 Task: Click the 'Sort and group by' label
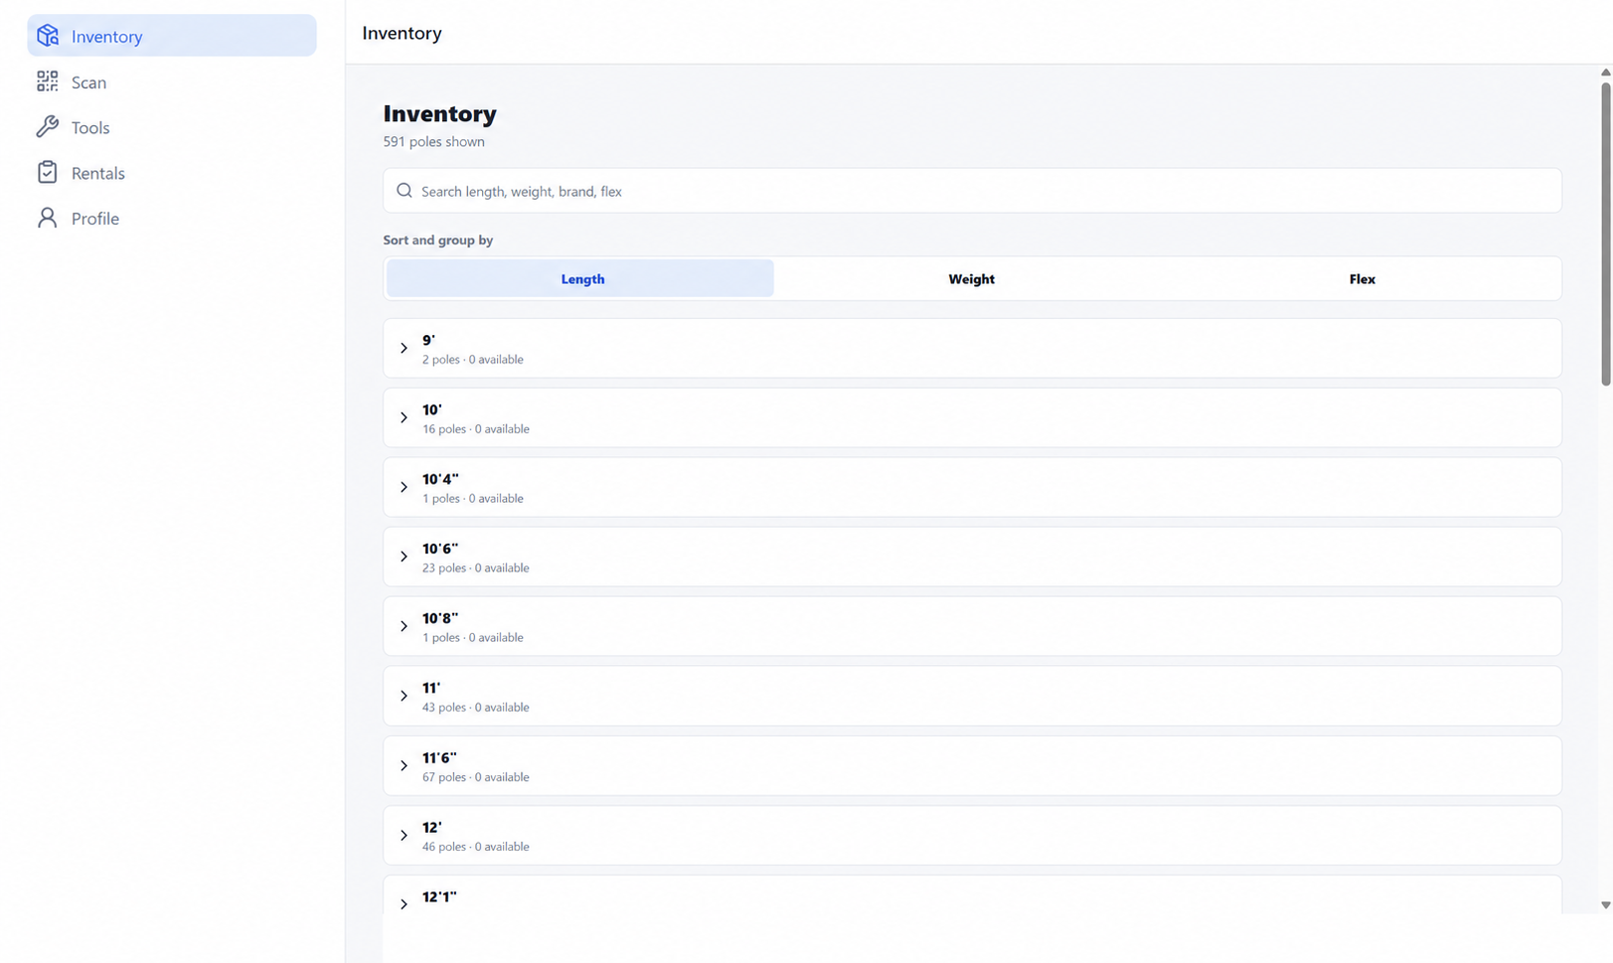[438, 241]
